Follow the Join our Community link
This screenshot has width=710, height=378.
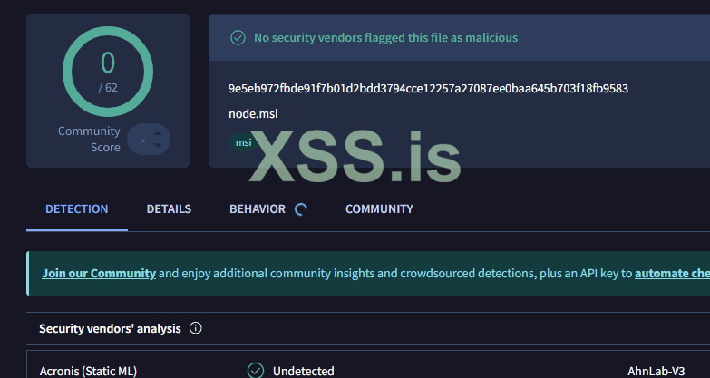click(99, 273)
